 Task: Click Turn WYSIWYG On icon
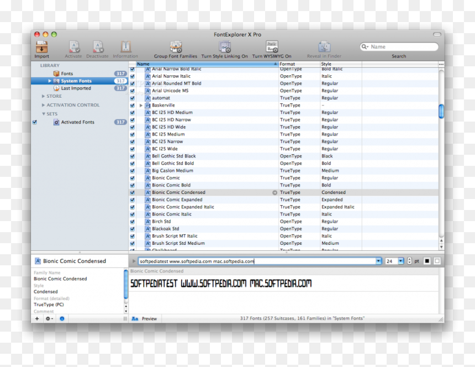point(272,47)
